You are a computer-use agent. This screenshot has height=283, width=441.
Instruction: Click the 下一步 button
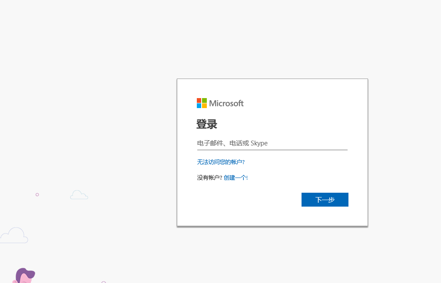click(x=325, y=200)
